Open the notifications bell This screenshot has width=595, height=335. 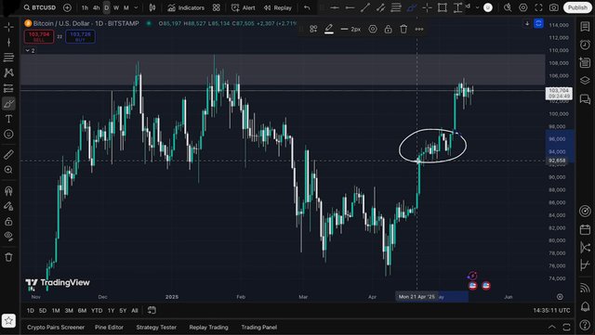[585, 306]
